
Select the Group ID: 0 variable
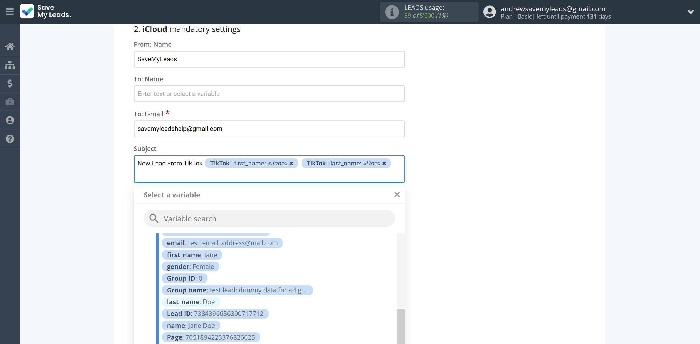(185, 278)
